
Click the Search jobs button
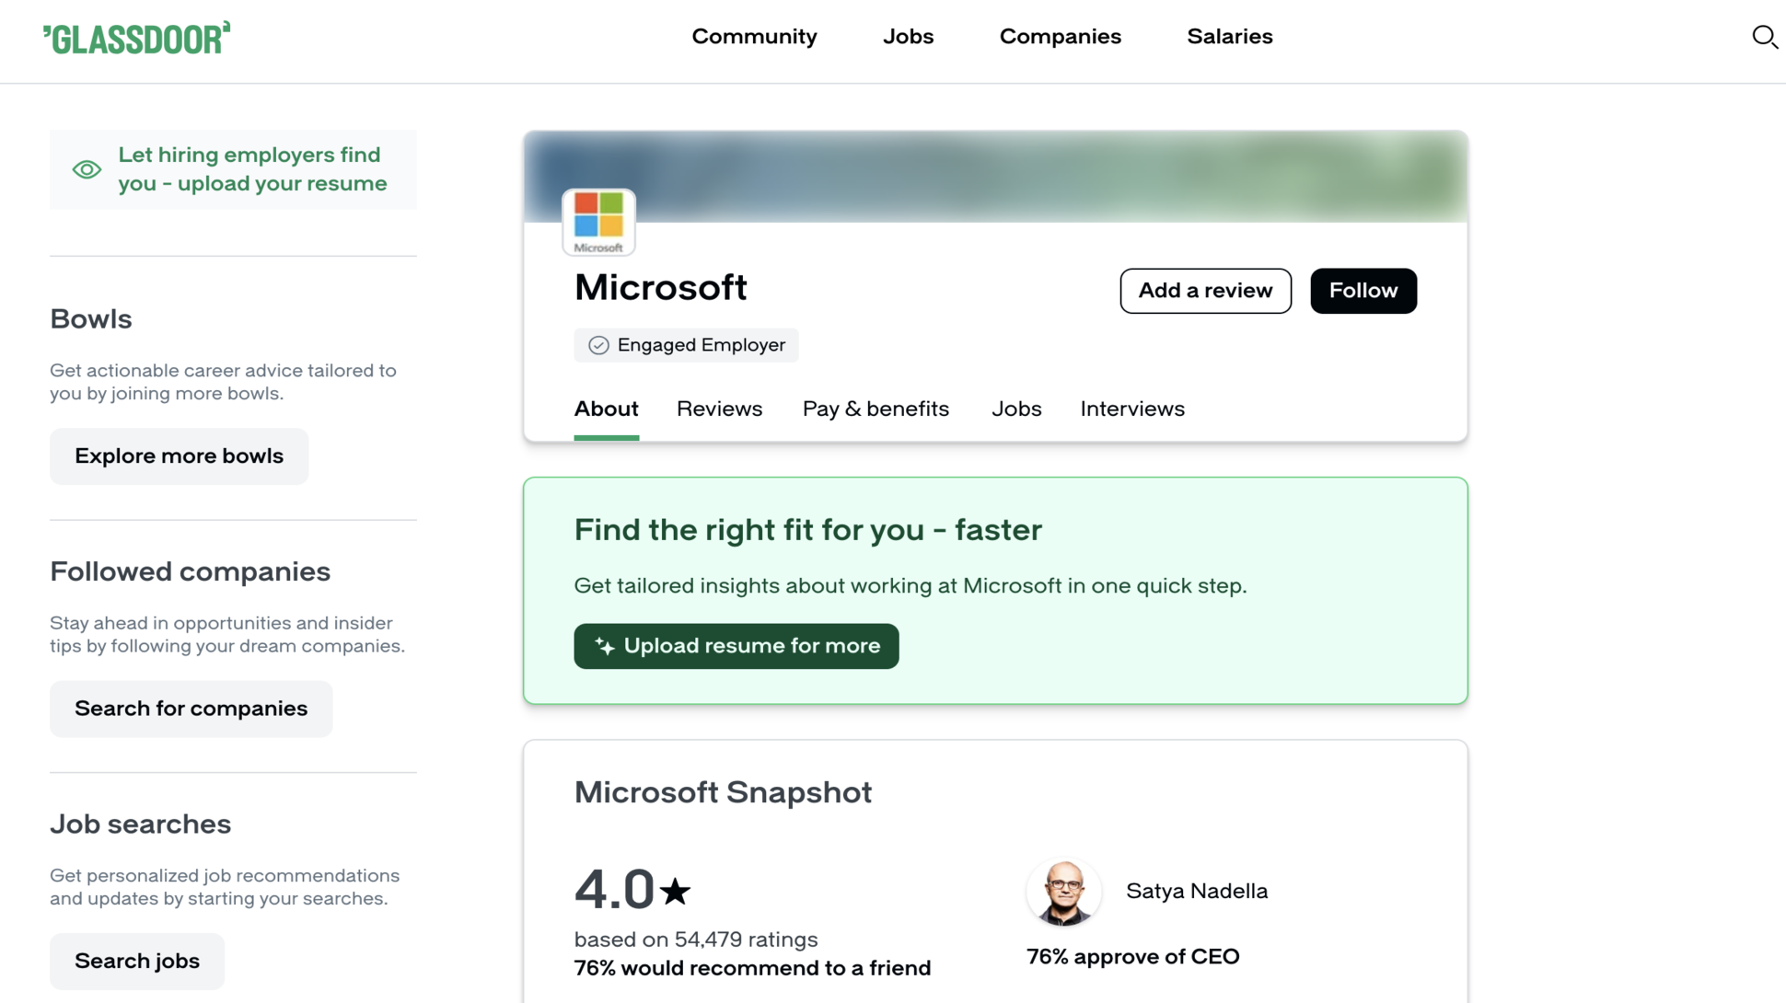(137, 961)
